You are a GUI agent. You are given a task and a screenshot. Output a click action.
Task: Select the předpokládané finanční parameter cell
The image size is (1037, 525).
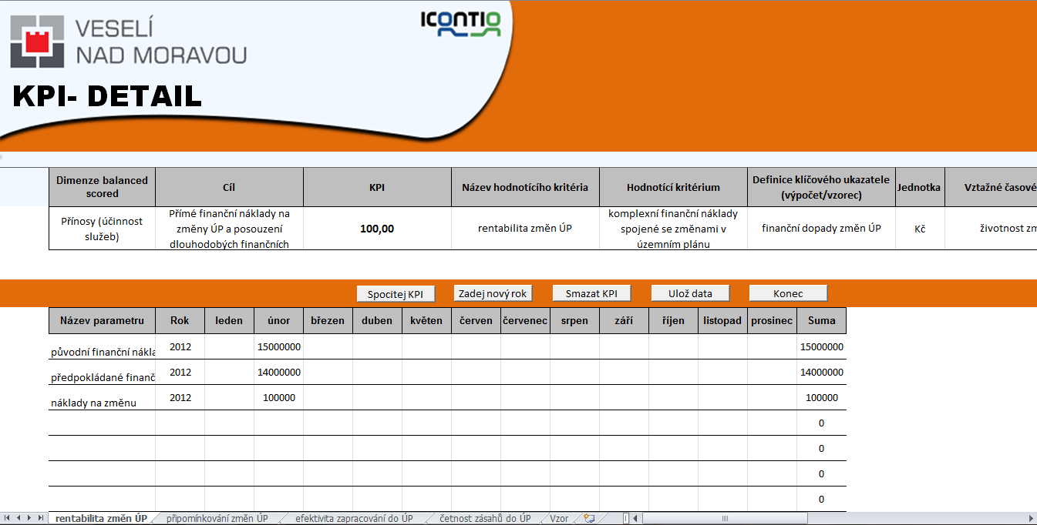point(103,373)
